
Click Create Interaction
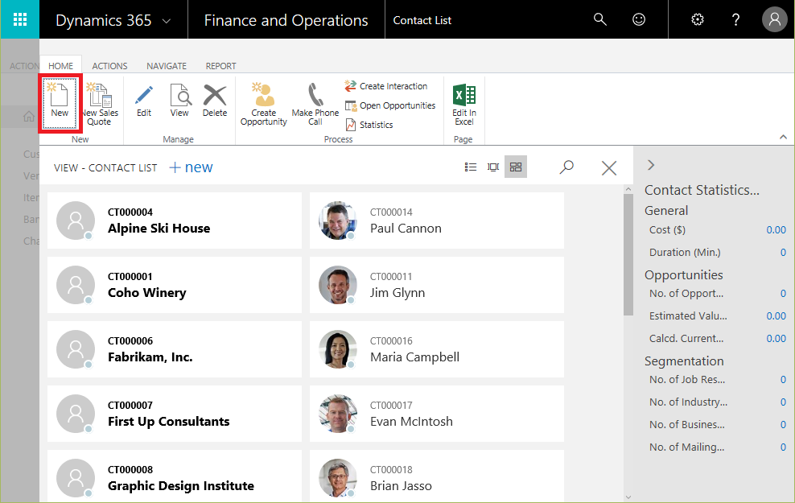click(x=386, y=86)
